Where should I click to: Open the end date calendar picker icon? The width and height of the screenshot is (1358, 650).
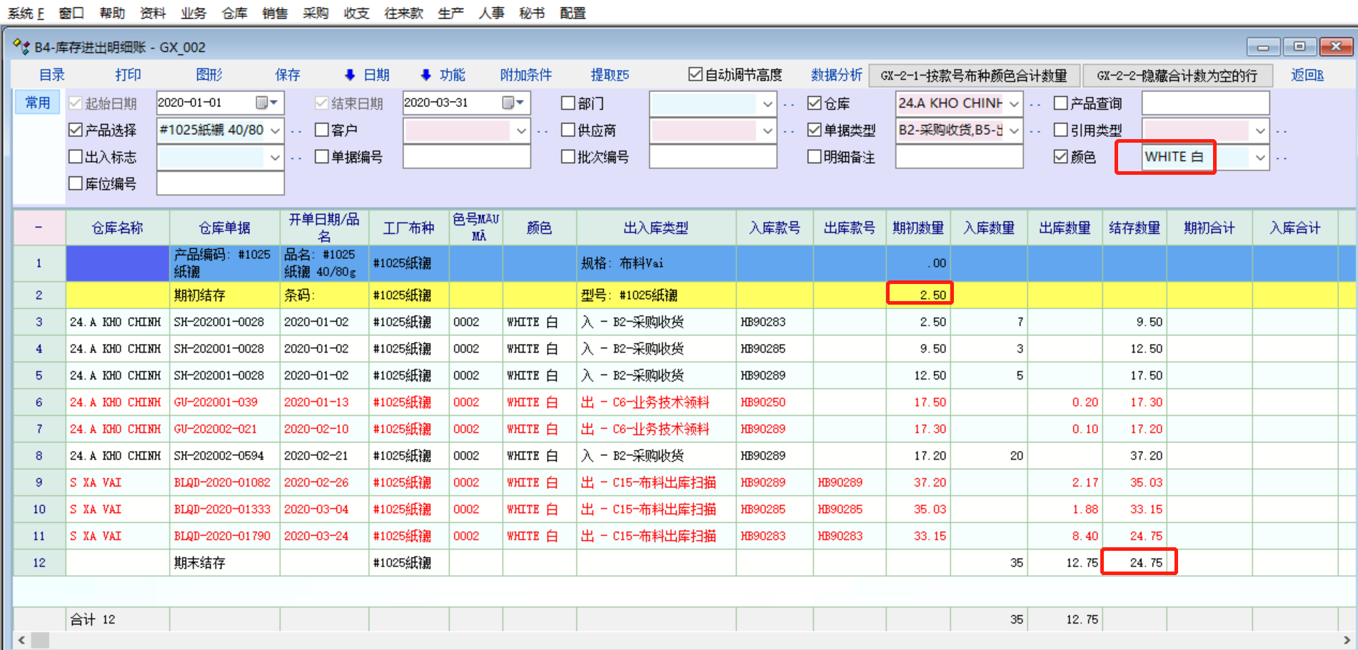(x=513, y=103)
